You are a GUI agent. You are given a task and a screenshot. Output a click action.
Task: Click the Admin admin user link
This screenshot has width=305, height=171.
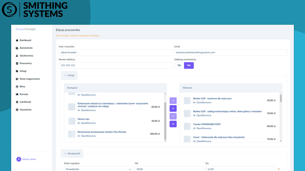(x=29, y=159)
